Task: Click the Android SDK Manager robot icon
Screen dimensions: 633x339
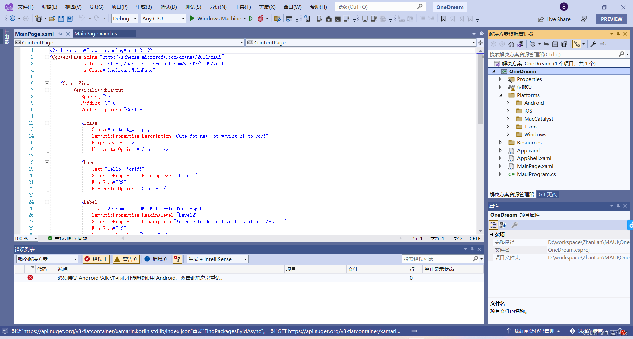Action: click(329, 19)
